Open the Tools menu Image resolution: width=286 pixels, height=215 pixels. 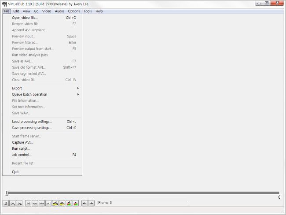click(88, 11)
